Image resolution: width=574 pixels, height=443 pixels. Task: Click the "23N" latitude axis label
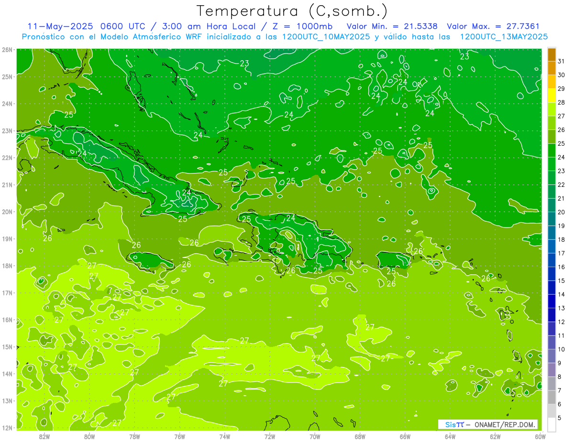[x=7, y=130]
